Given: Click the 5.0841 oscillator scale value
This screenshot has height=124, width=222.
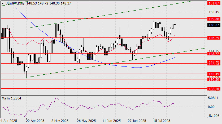Looking at the screenshot, I should 213,98.
